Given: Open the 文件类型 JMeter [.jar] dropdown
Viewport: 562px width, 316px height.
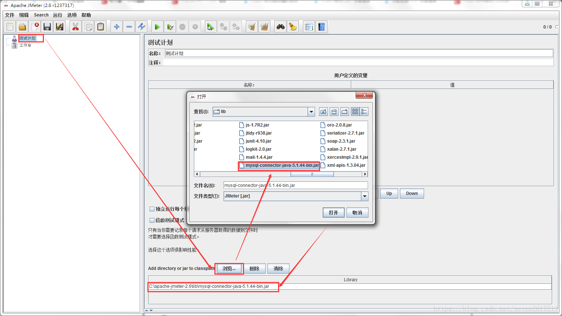Looking at the screenshot, I should click(364, 196).
